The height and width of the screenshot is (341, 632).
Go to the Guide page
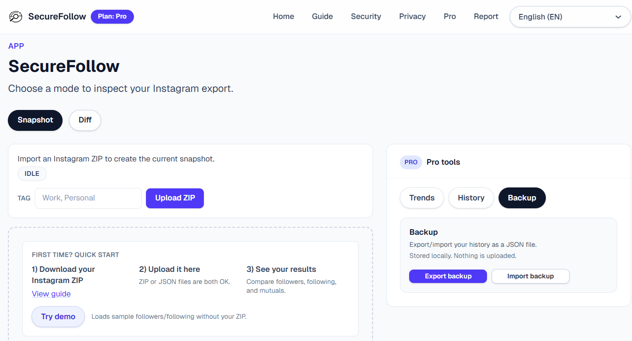[x=322, y=17]
